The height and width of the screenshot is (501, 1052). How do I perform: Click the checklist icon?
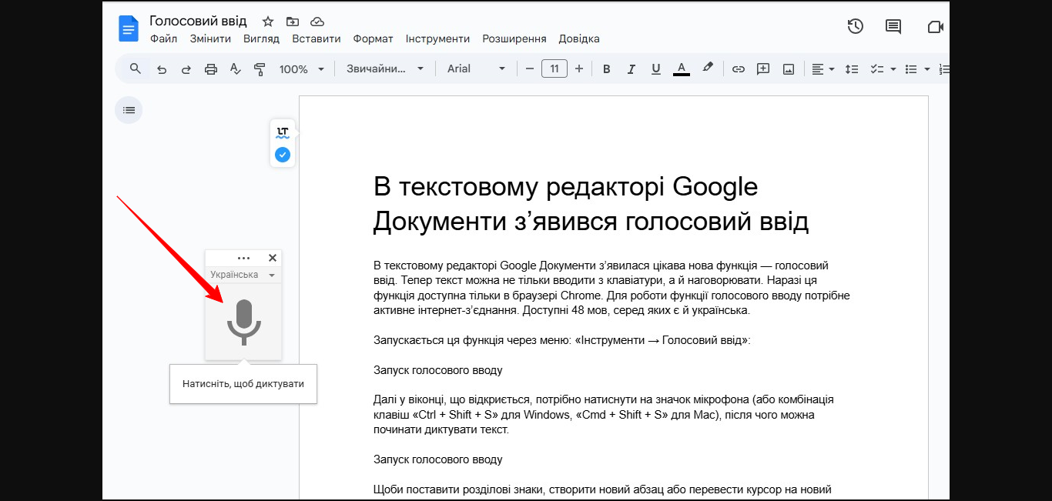pyautogui.click(x=876, y=69)
